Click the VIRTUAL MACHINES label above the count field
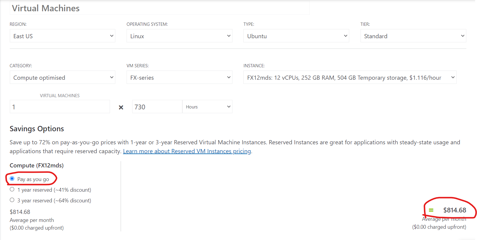The image size is (477, 240). [x=60, y=96]
